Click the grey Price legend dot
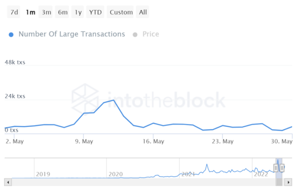 point(135,35)
